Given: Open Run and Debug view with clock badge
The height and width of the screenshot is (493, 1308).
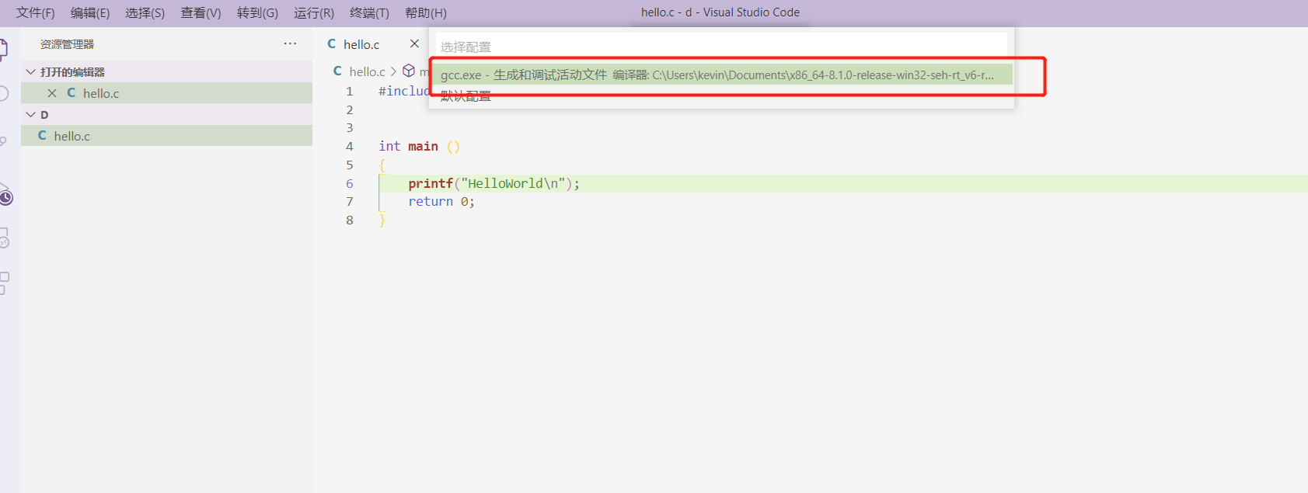Looking at the screenshot, I should pyautogui.click(x=5, y=195).
